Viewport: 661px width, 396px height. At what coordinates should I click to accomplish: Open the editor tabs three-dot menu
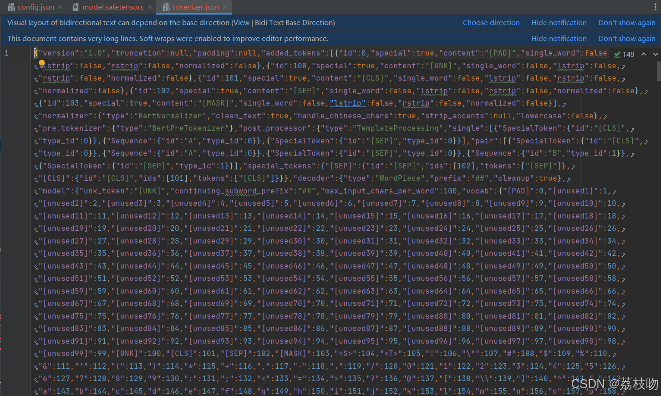(655, 7)
